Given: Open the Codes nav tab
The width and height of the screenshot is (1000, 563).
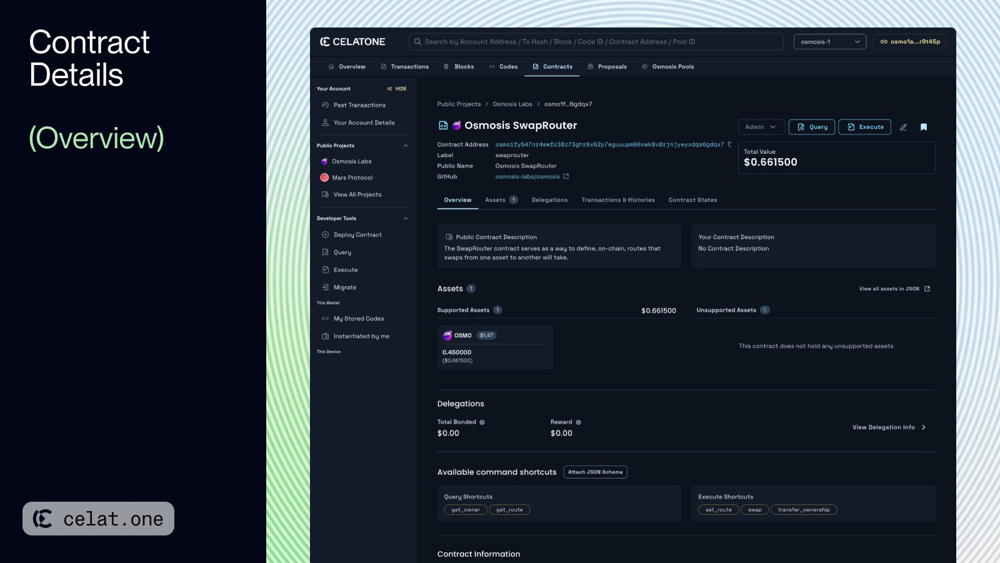Looking at the screenshot, I should click(x=503, y=66).
